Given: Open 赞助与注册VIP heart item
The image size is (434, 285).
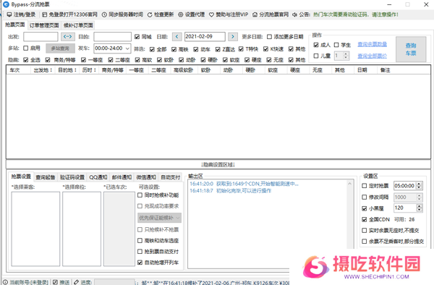Looking at the screenshot, I should click(229, 14).
